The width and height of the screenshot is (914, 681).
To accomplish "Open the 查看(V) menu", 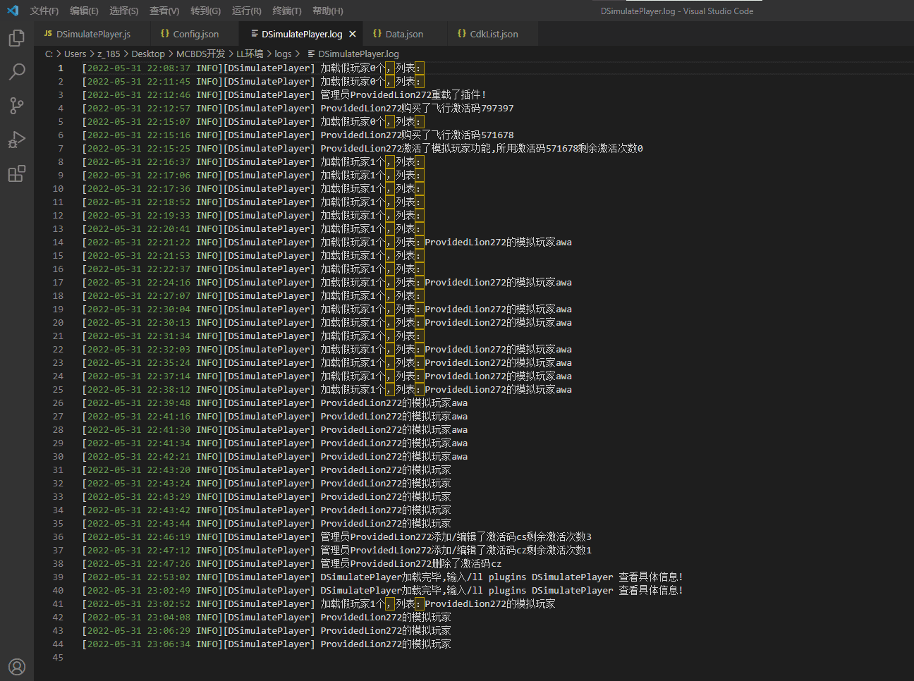I will tap(164, 11).
